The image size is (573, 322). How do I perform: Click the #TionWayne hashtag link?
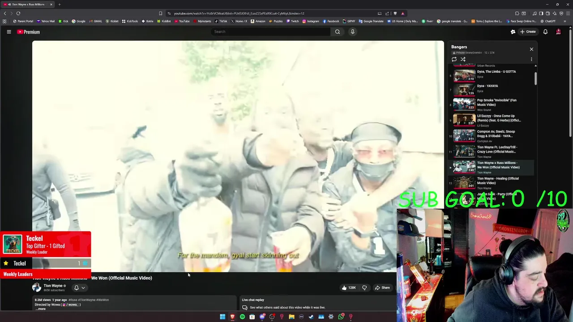(x=87, y=300)
